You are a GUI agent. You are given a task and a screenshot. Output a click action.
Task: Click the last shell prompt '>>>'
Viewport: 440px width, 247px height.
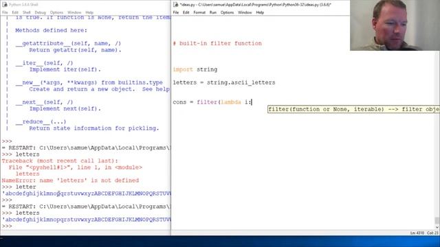click(x=7, y=226)
